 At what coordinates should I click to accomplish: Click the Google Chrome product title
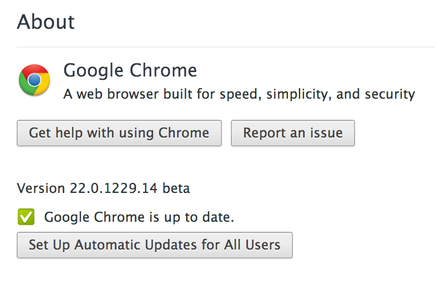(x=130, y=70)
